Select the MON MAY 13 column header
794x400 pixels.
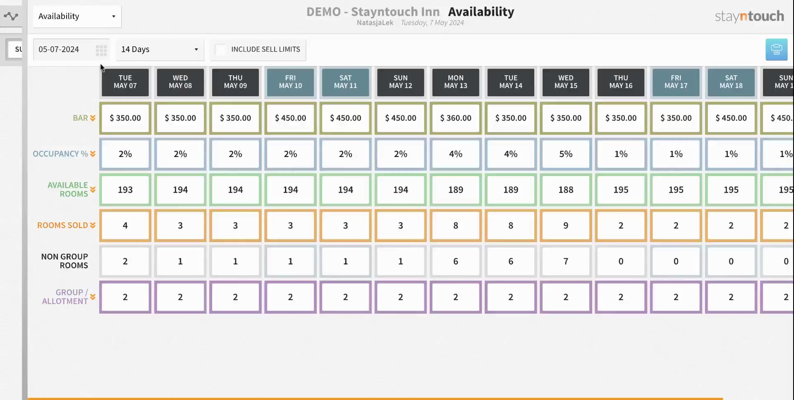pyautogui.click(x=456, y=82)
